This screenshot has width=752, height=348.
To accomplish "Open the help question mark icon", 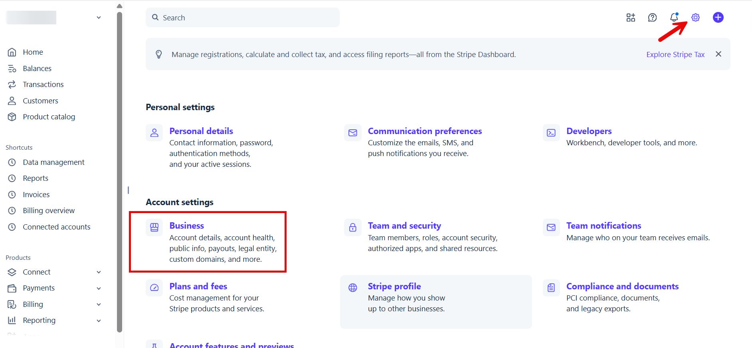I will pyautogui.click(x=652, y=18).
